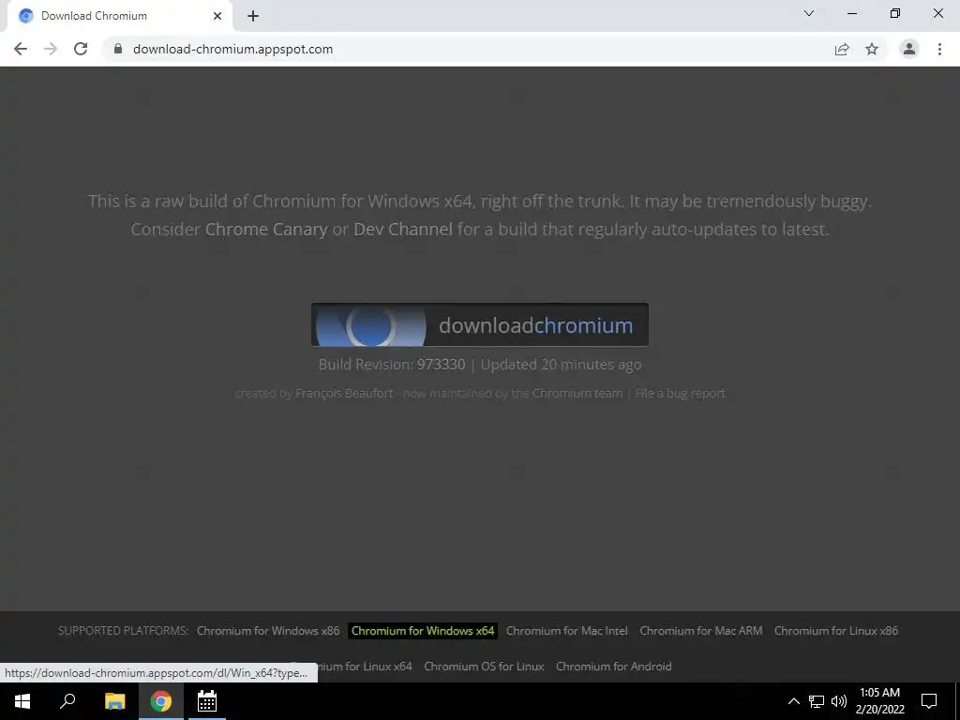960x720 pixels.
Task: Select Chromium for Windows x64 platform
Action: (x=423, y=631)
